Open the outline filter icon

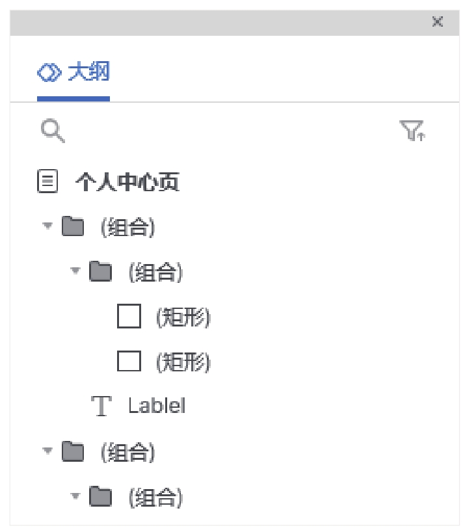(x=412, y=131)
